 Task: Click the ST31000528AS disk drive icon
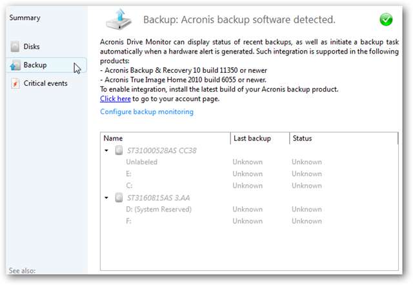pos(119,150)
